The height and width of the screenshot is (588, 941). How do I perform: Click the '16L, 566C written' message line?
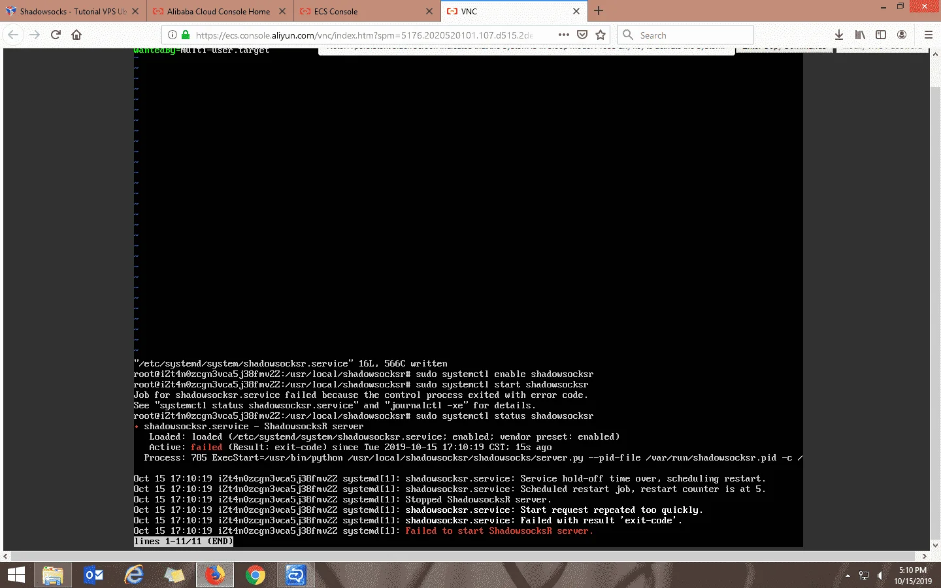point(291,363)
